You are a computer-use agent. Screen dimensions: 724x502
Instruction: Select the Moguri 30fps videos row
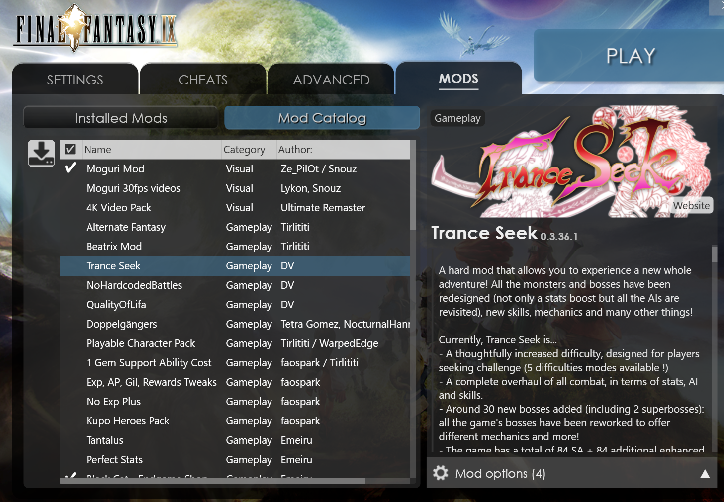point(235,188)
